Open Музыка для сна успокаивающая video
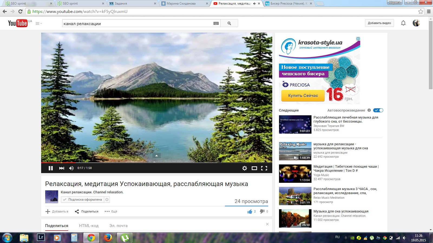Image resolution: width=433 pixels, height=243 pixels. coord(341,211)
